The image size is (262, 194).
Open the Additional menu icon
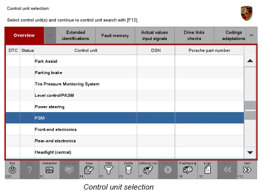point(148,170)
